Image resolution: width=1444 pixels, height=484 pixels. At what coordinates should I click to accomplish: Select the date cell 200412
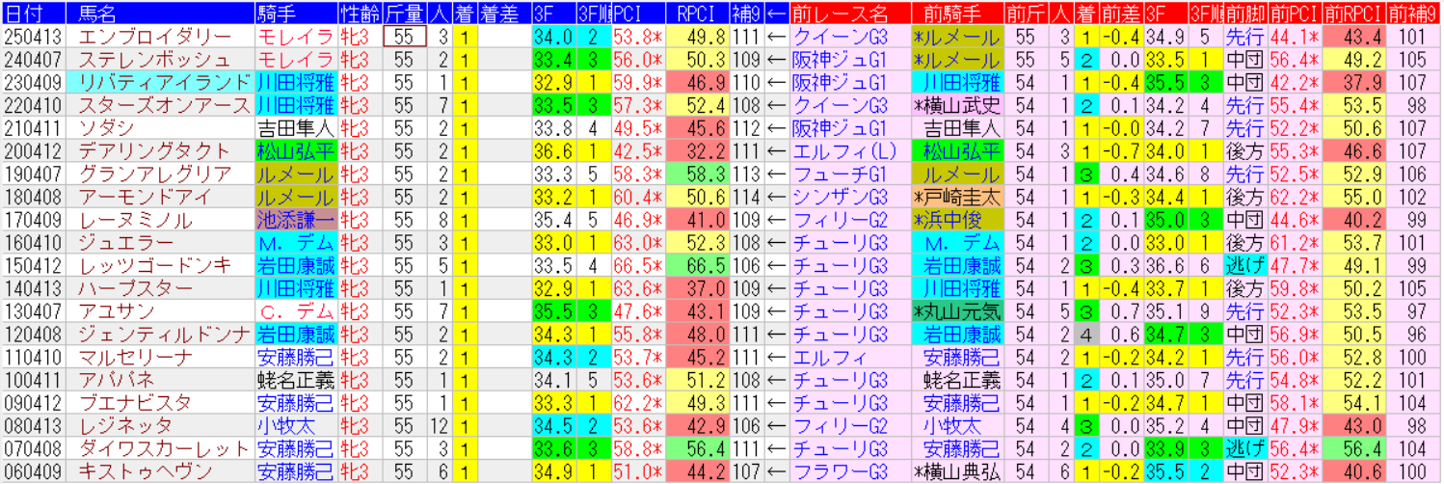point(34,151)
